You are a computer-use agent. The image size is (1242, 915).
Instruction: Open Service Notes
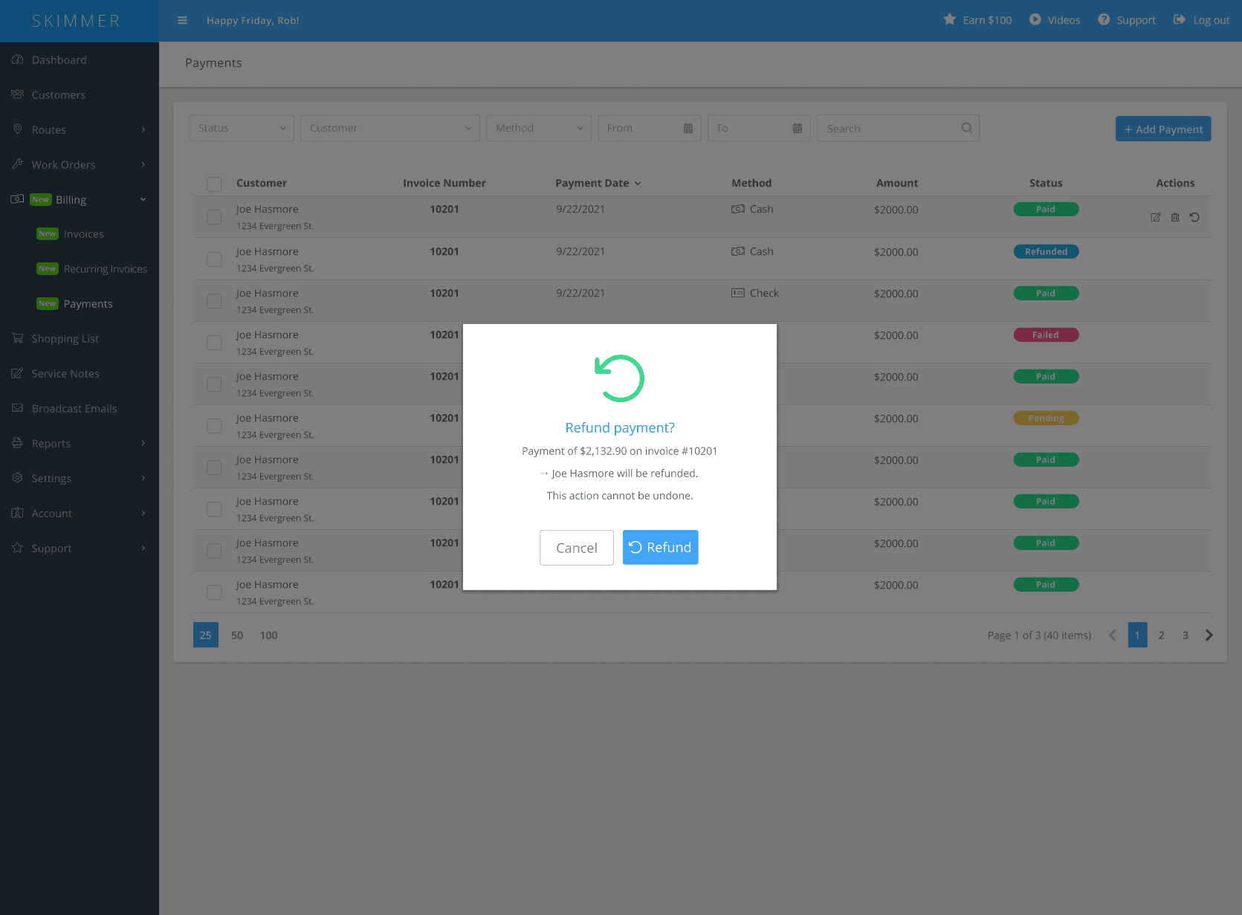[x=65, y=373]
